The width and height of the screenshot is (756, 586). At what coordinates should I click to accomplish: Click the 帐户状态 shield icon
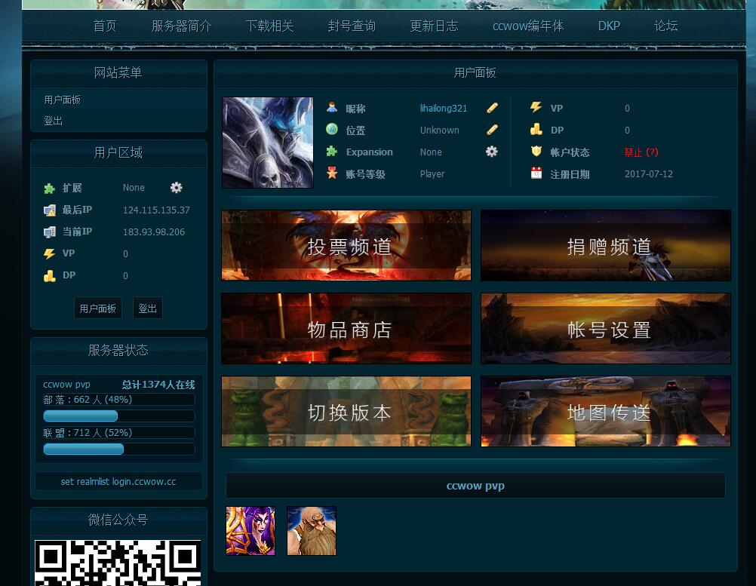click(536, 152)
